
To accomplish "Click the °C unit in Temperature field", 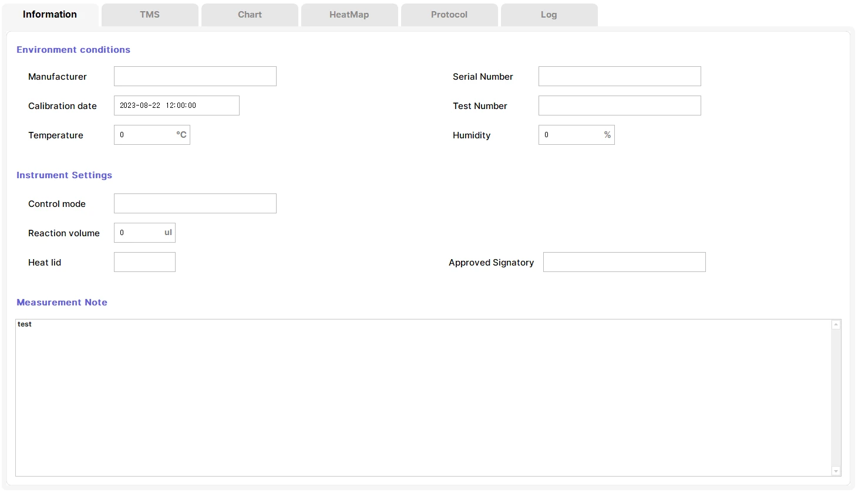I will 181,135.
